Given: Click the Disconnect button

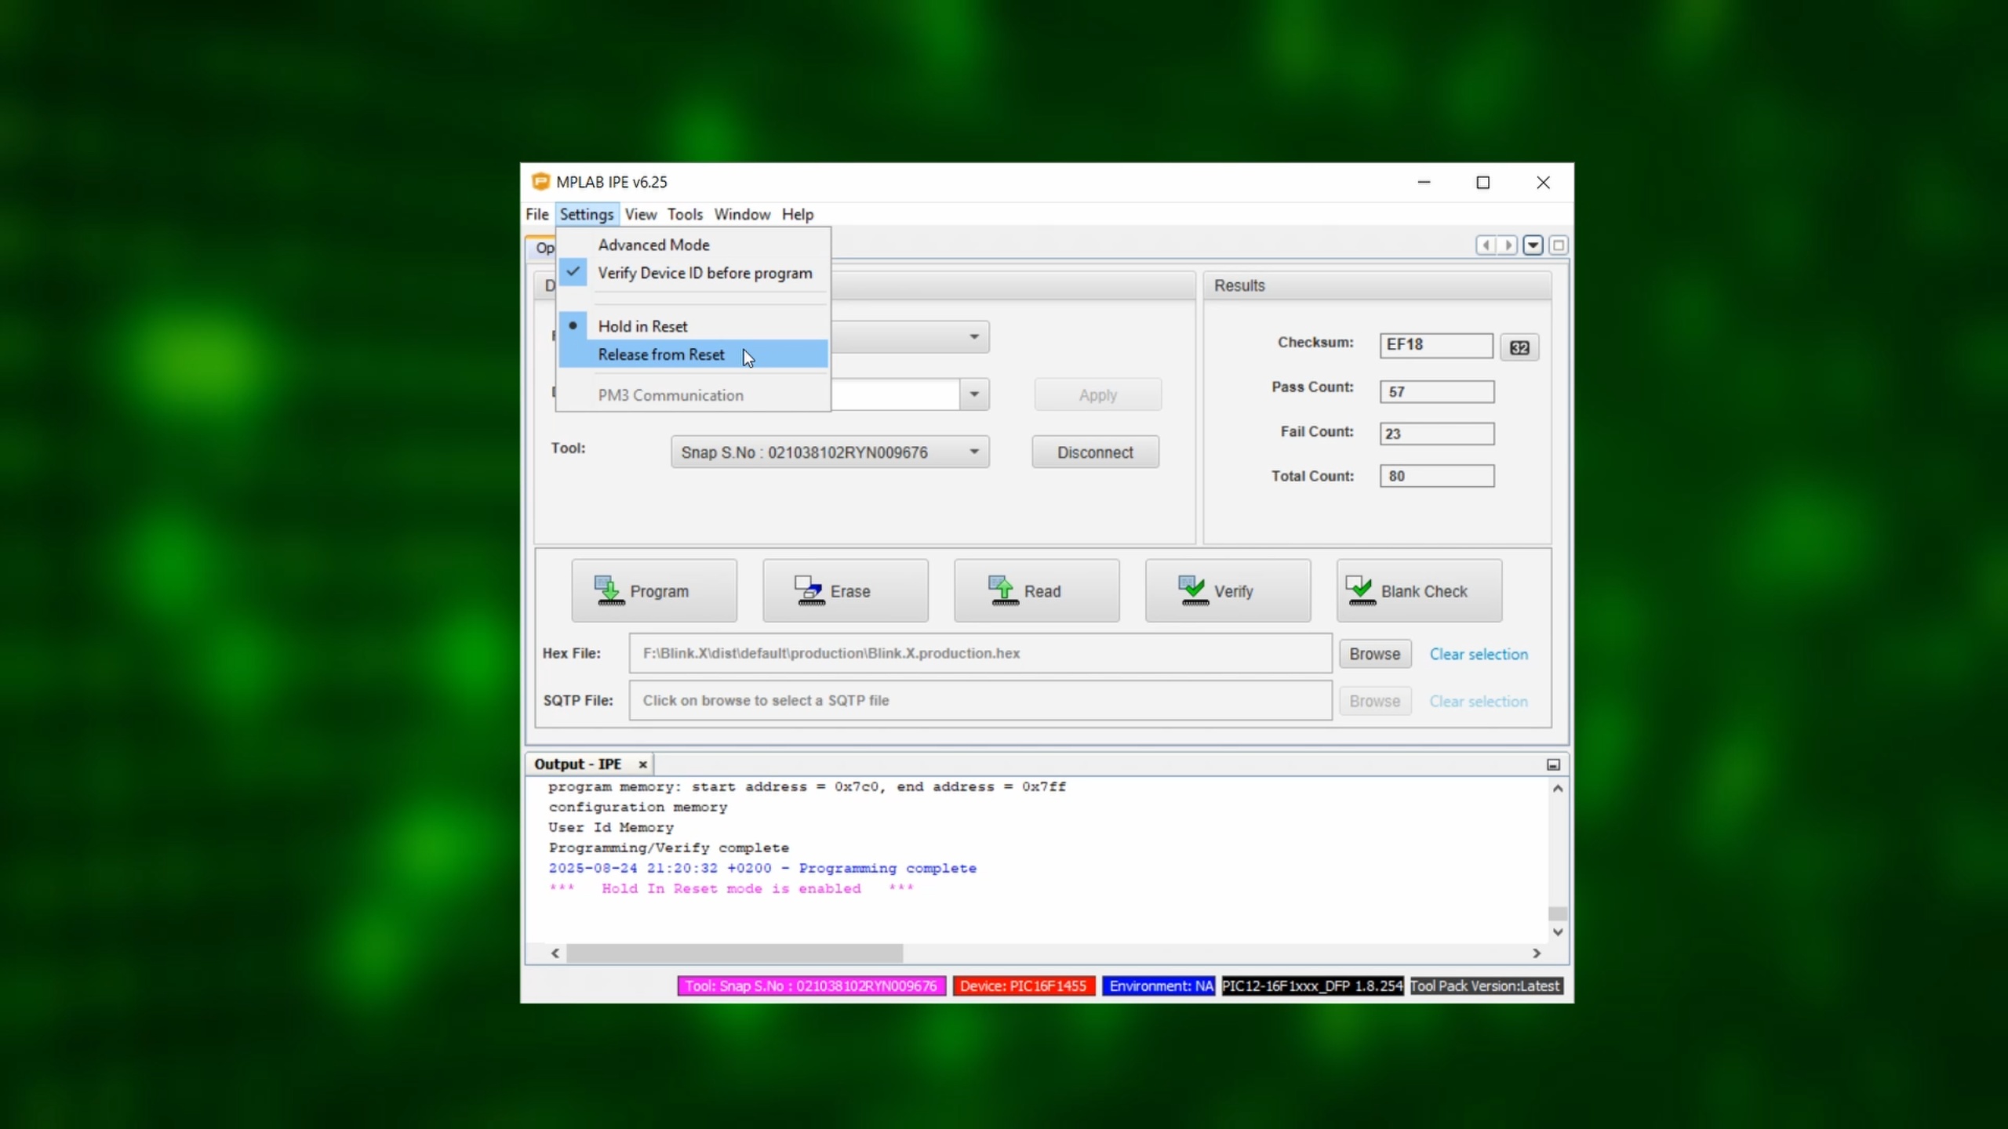Looking at the screenshot, I should [x=1094, y=452].
